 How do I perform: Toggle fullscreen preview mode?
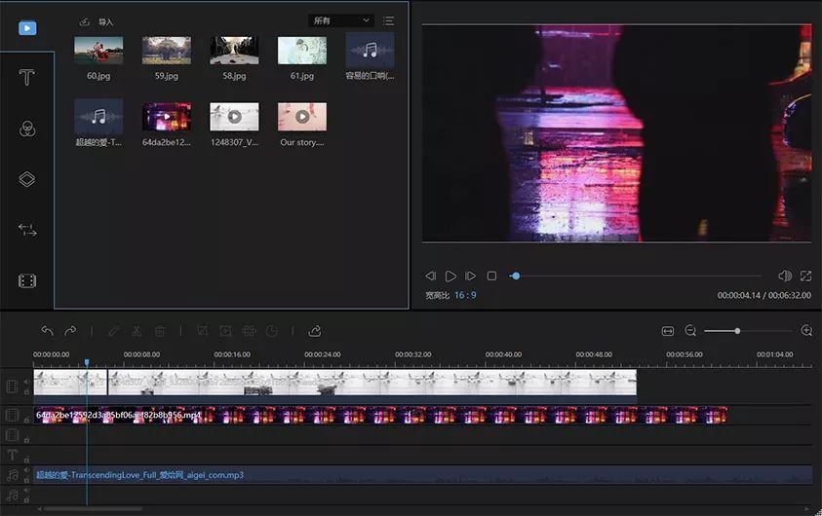click(x=806, y=276)
